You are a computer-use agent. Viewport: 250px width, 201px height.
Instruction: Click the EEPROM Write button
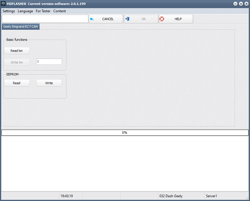[49, 83]
